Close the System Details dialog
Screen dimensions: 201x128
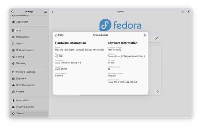tap(145, 35)
